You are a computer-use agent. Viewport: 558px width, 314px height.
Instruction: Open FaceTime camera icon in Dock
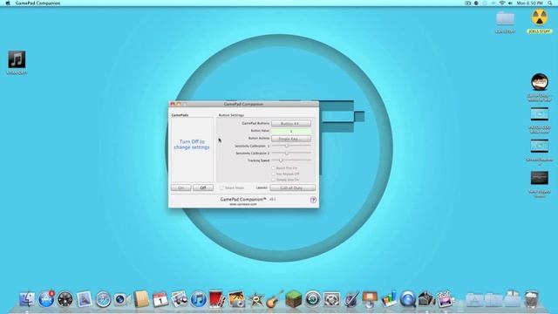click(x=122, y=299)
